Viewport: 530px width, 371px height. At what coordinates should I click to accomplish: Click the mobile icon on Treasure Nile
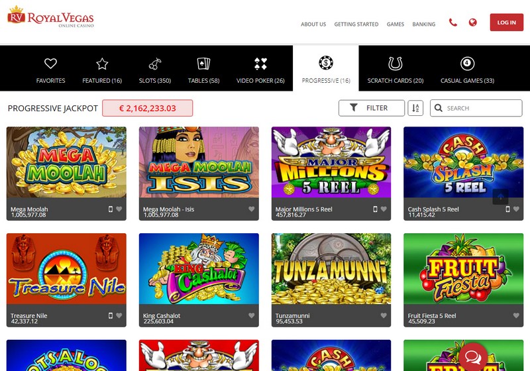111,315
